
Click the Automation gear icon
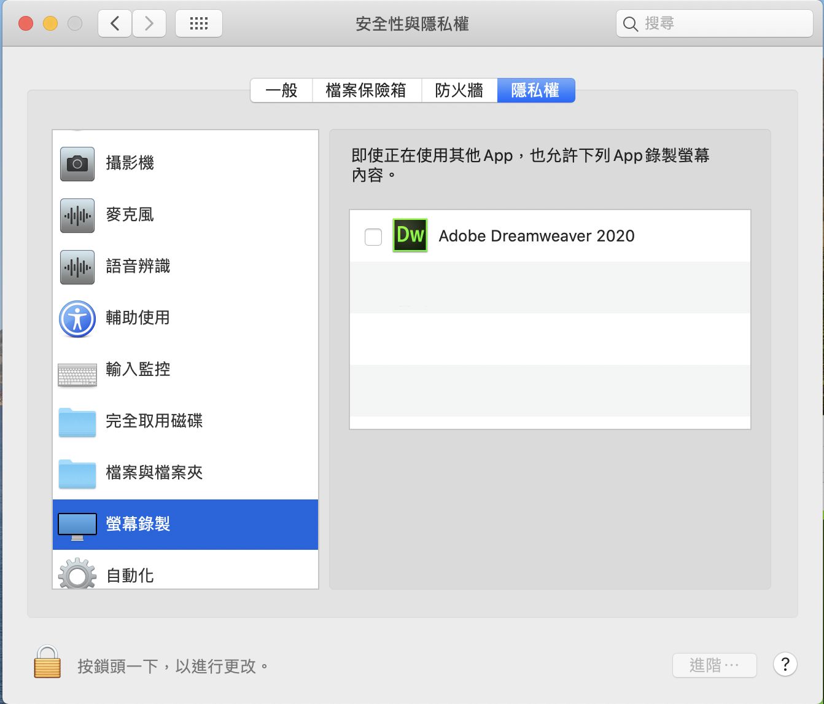pos(77,574)
